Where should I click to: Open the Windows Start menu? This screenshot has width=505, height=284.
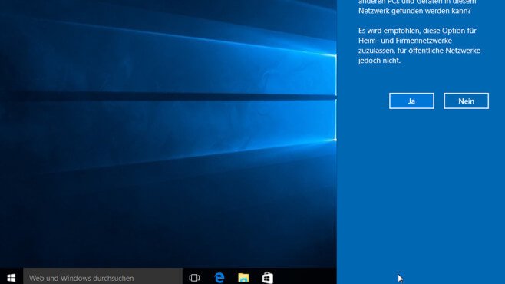(12, 278)
